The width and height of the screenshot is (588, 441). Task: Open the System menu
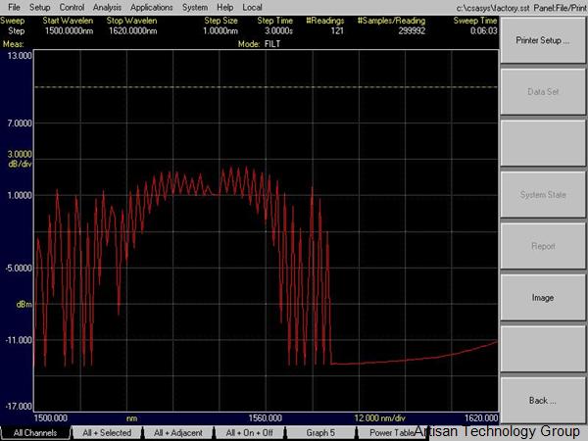click(195, 7)
